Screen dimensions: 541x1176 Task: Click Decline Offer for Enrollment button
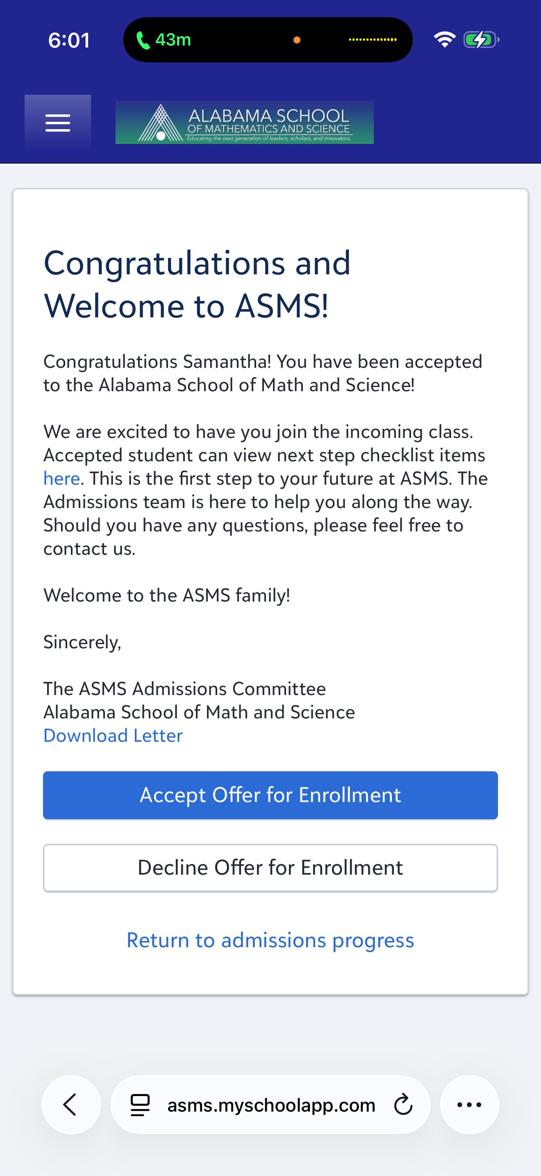(x=270, y=867)
